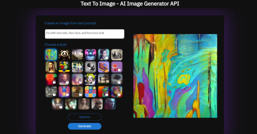Click the locked dark-haired girl on teal style
The image size is (257, 134).
[104, 55]
